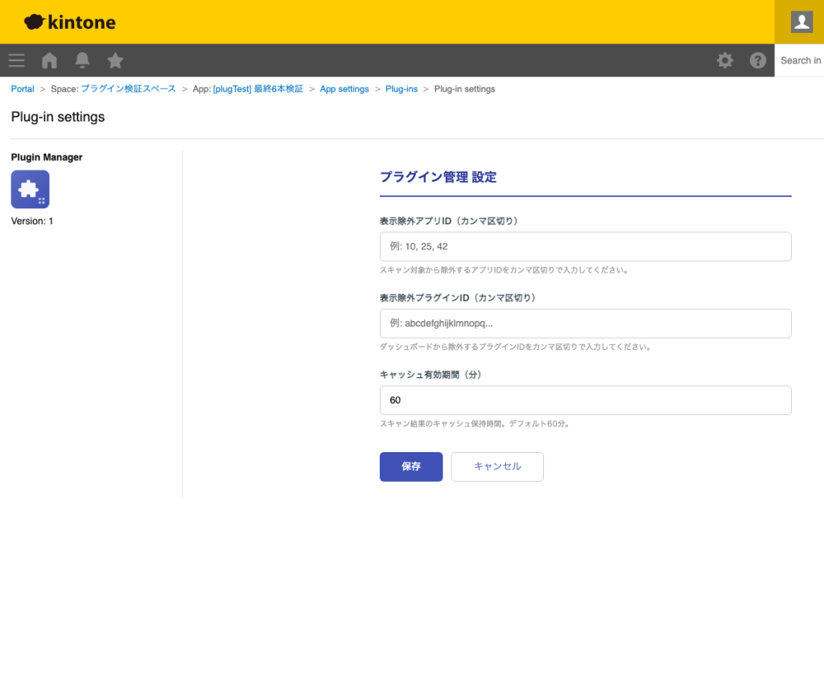The width and height of the screenshot is (824, 686).
Task: Click the star favorites icon
Action: pos(114,60)
